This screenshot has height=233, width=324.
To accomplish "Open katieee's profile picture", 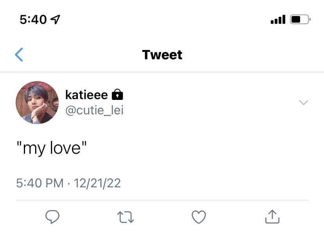I will tap(37, 102).
